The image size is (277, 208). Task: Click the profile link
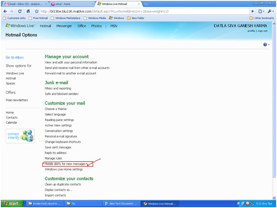[251, 31]
